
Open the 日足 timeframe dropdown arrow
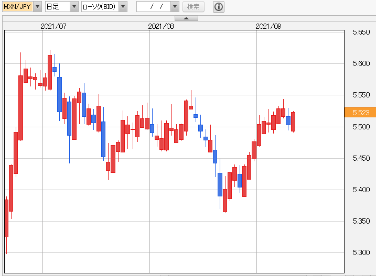(x=74, y=7)
